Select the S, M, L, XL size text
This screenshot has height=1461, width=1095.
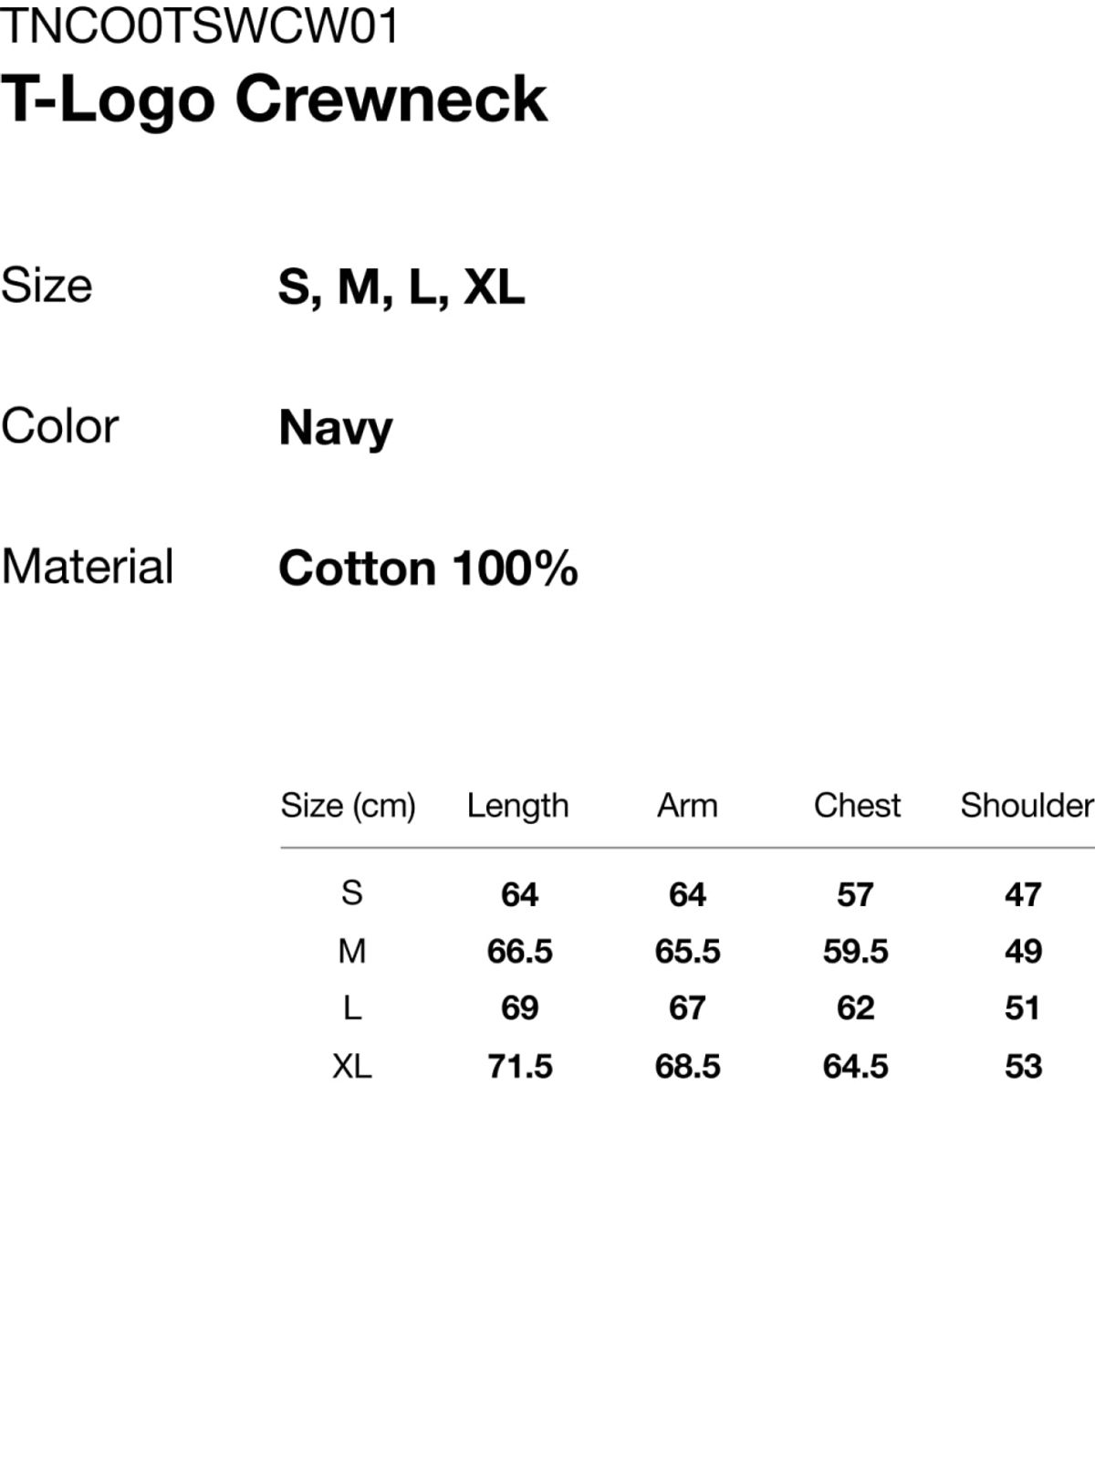(x=401, y=287)
